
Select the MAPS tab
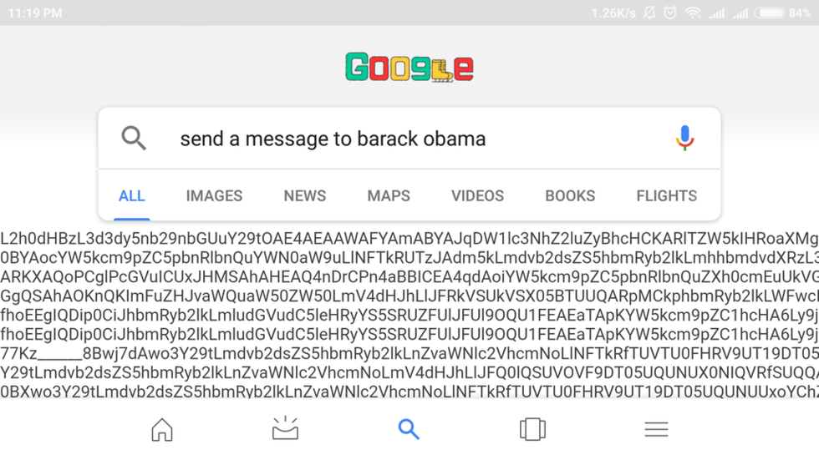coord(389,196)
